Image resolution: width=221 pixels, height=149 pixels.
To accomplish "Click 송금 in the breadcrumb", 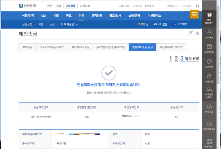I will point(52,24).
